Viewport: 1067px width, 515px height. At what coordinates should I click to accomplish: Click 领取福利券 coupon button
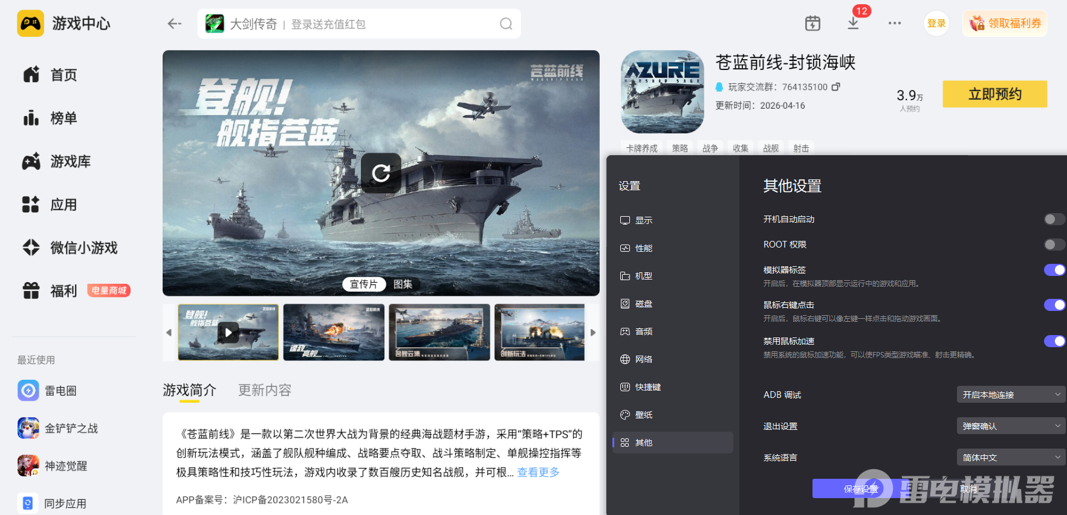(1005, 24)
